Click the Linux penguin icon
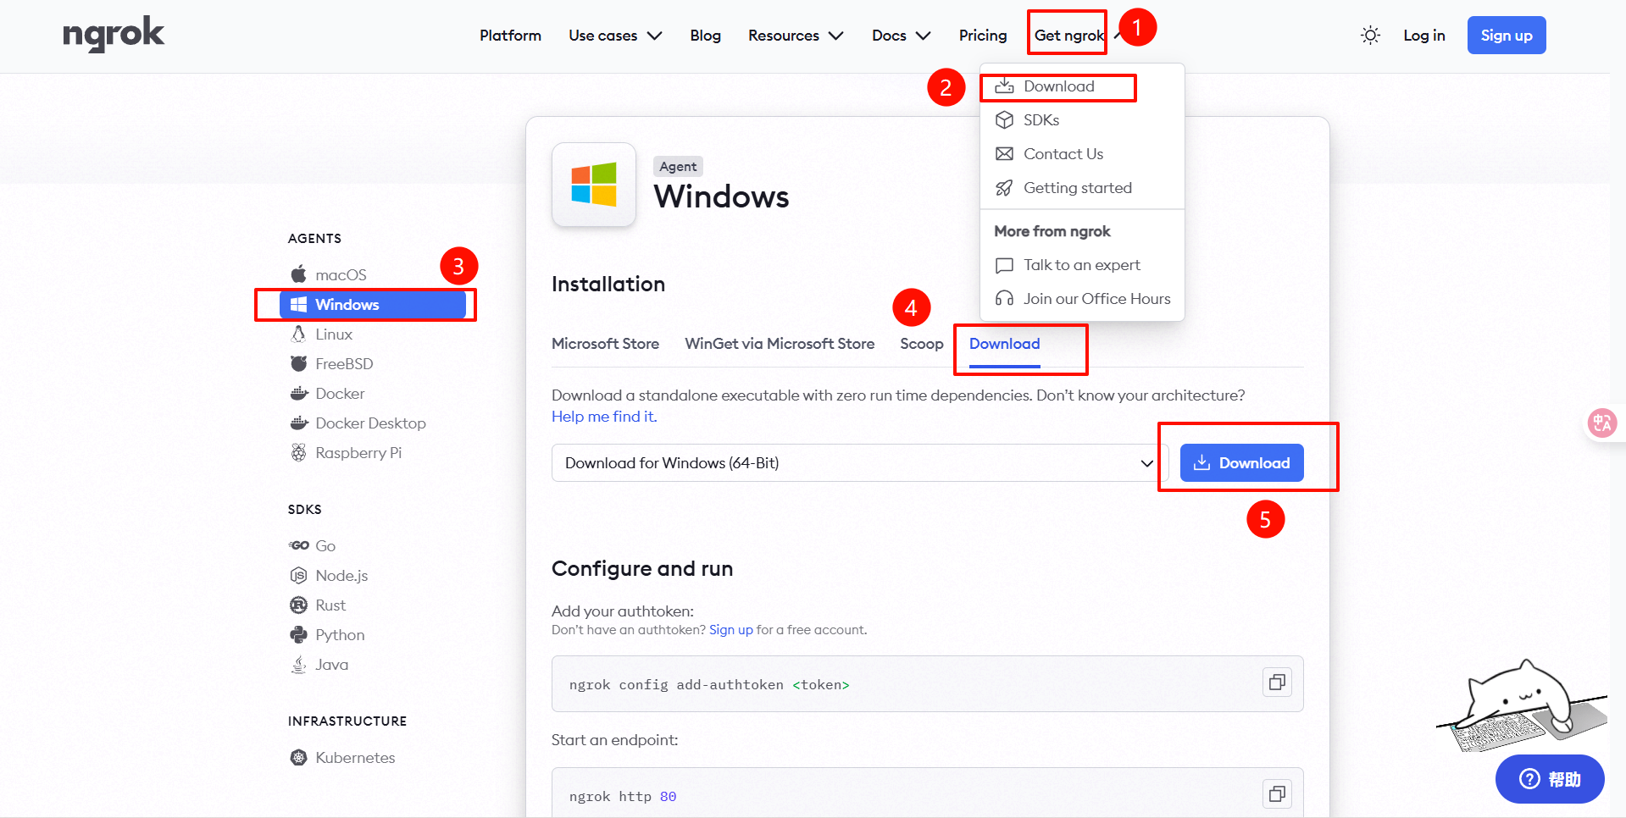 click(298, 334)
